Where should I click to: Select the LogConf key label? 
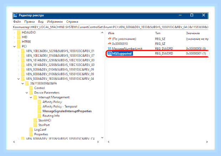40,130
